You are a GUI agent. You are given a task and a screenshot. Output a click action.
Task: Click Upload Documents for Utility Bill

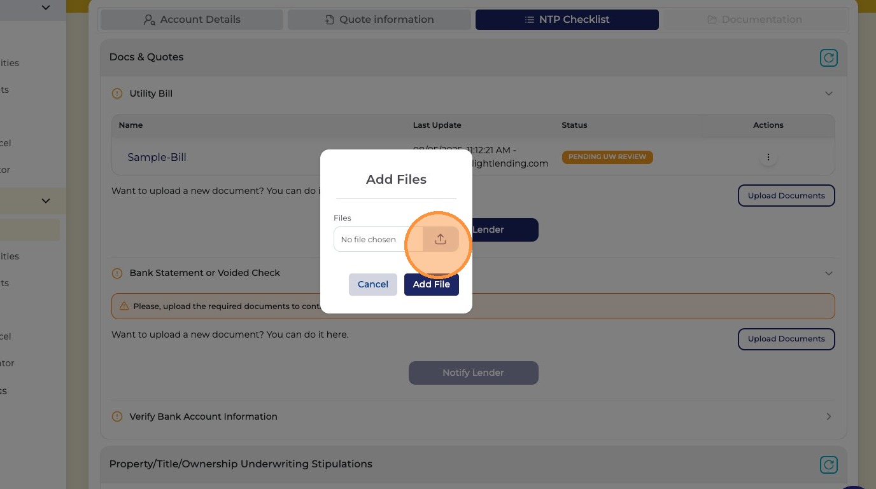(x=786, y=196)
